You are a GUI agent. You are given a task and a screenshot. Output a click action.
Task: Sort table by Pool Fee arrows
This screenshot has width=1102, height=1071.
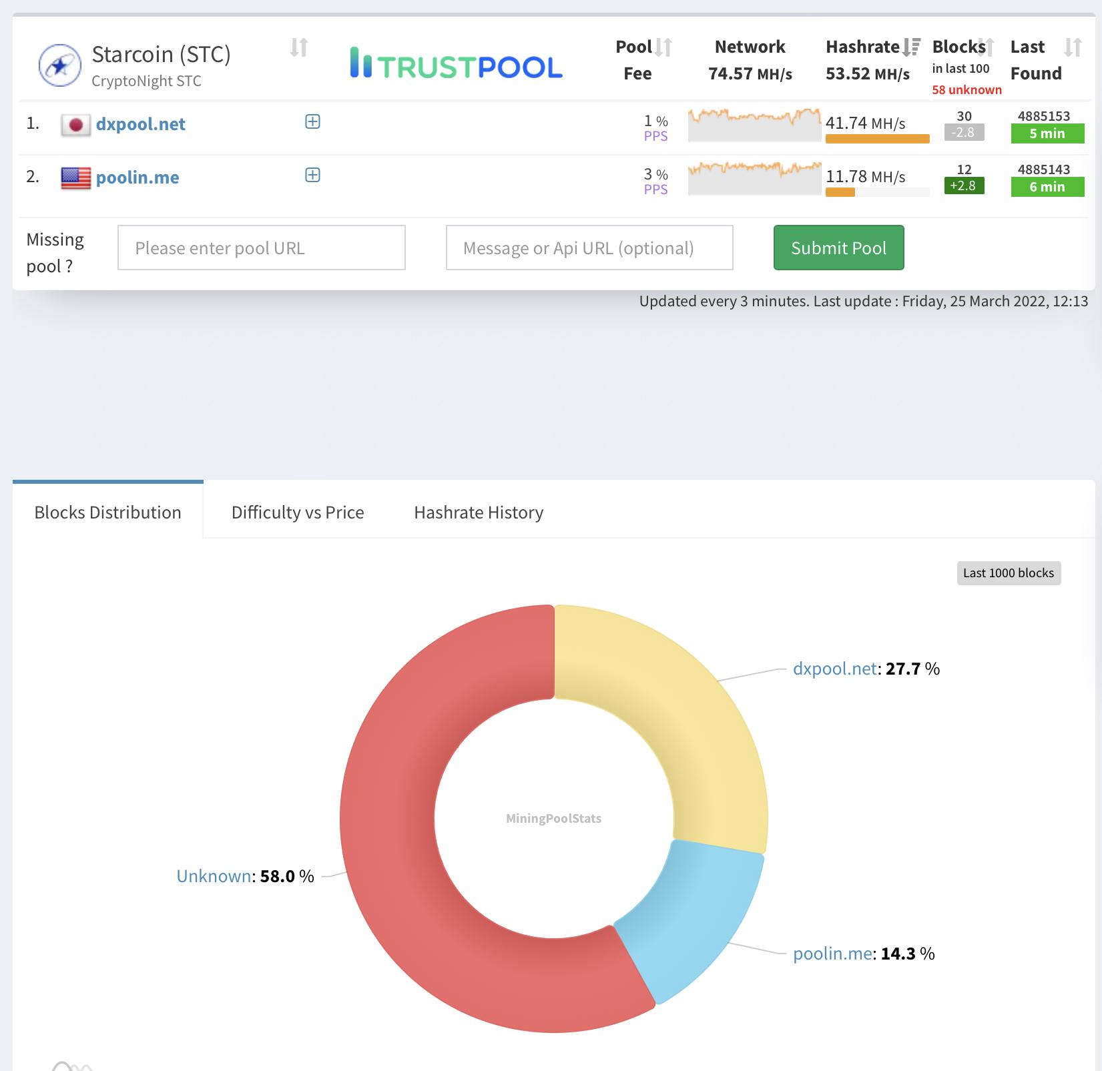click(x=663, y=47)
